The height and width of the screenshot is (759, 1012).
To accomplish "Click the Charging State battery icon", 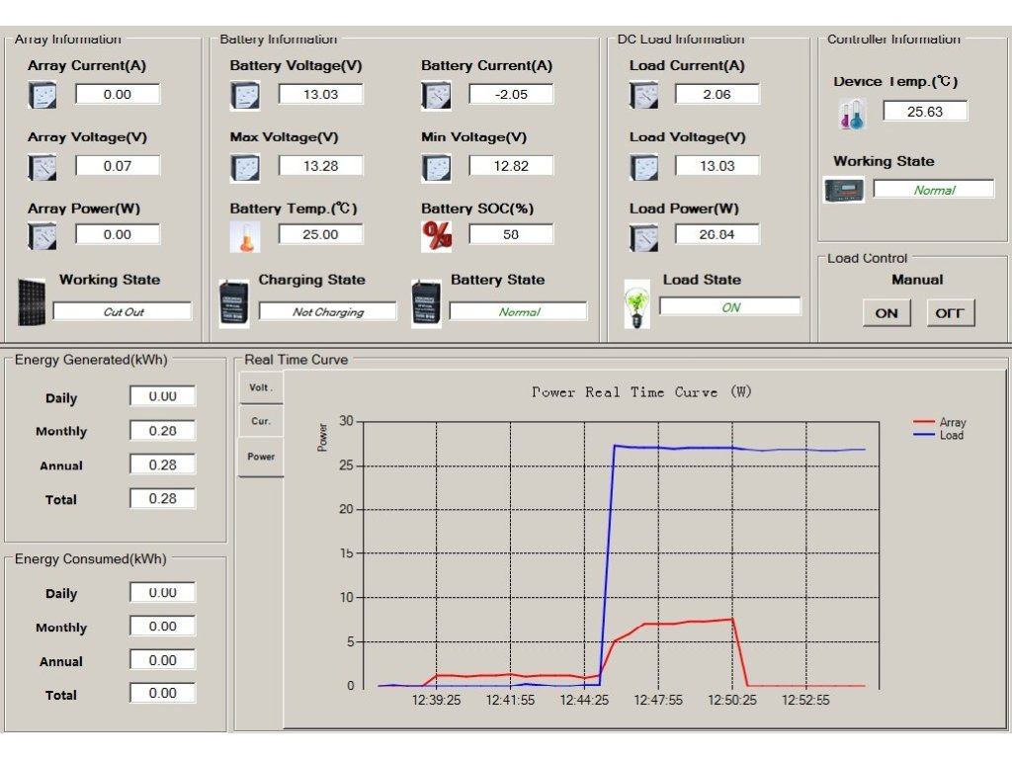I will (x=234, y=302).
